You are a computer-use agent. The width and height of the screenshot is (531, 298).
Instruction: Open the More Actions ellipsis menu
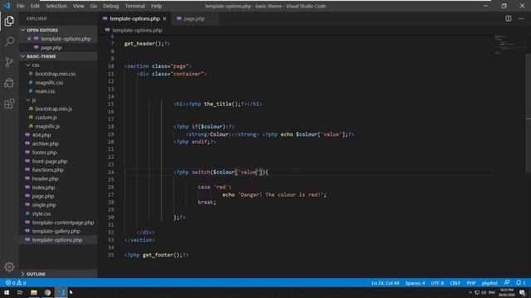(x=521, y=18)
